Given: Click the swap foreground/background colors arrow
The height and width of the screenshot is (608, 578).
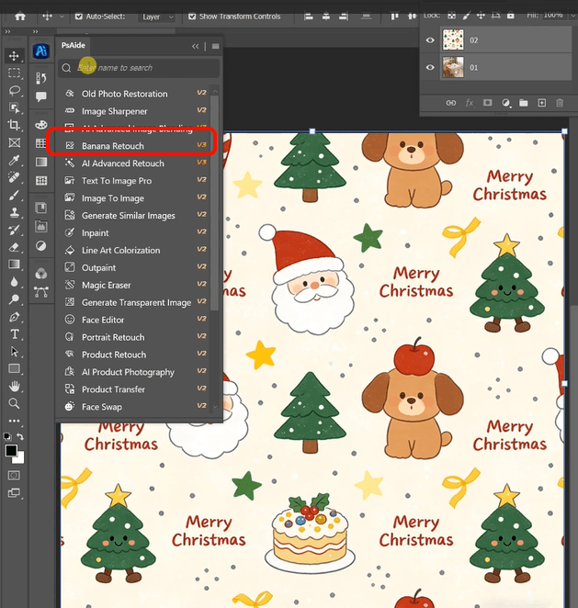Looking at the screenshot, I should (x=20, y=436).
